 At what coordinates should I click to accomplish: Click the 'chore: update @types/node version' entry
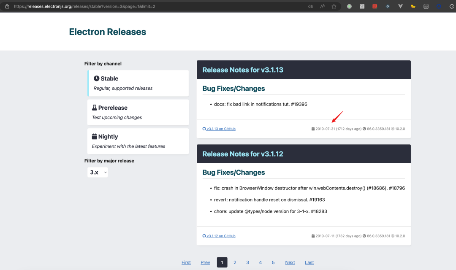coord(271,211)
